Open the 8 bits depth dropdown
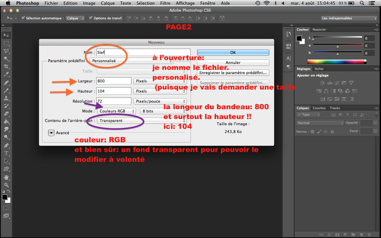This screenshot has height=238, width=381. [x=163, y=111]
